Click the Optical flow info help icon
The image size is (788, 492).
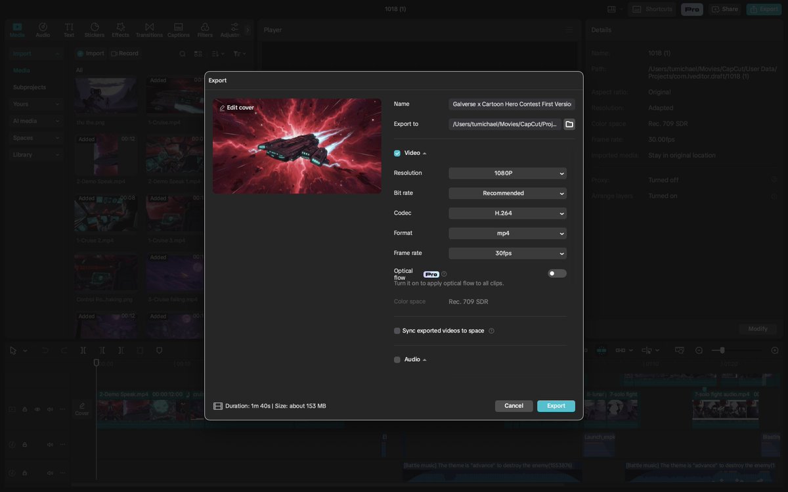point(444,274)
